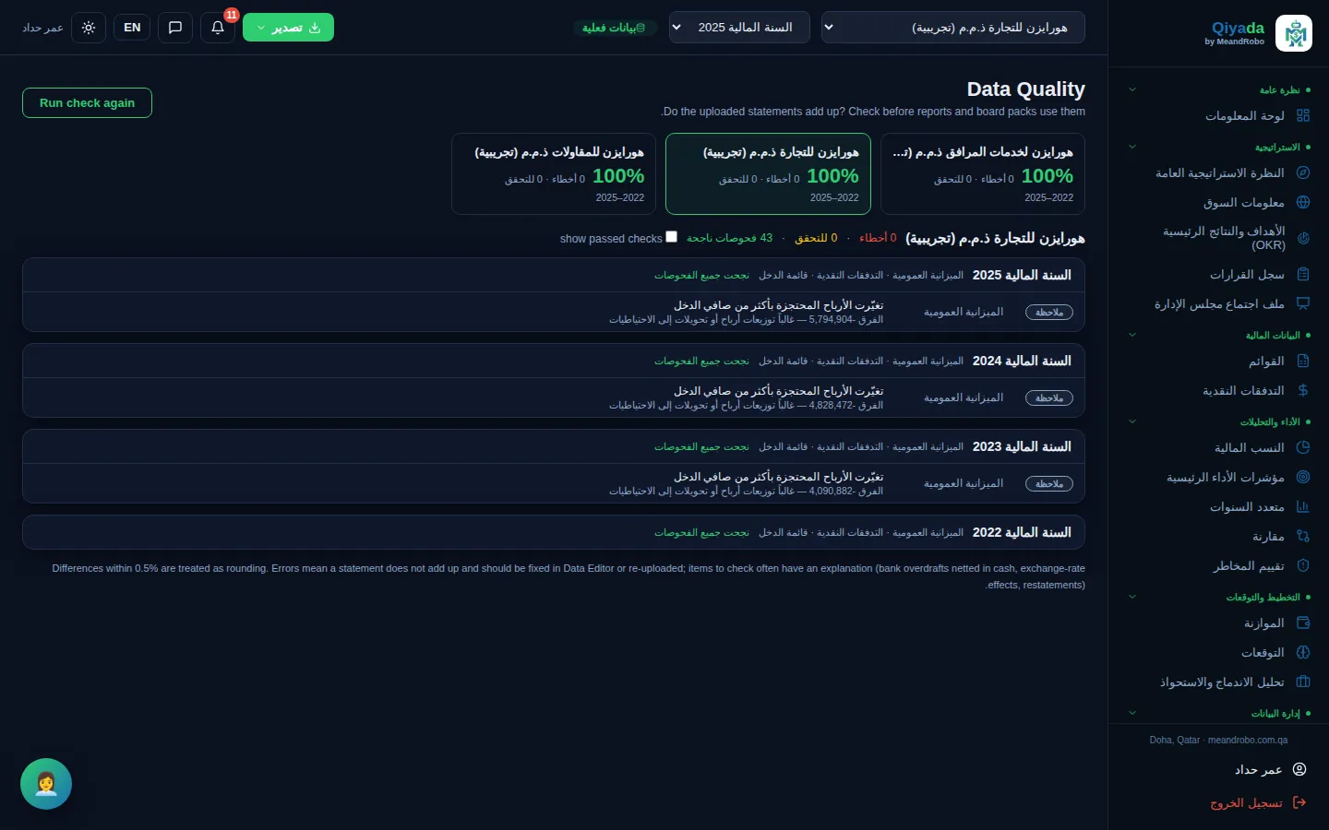Open notifications bell with 11 badge
The image size is (1329, 830).
(218, 27)
